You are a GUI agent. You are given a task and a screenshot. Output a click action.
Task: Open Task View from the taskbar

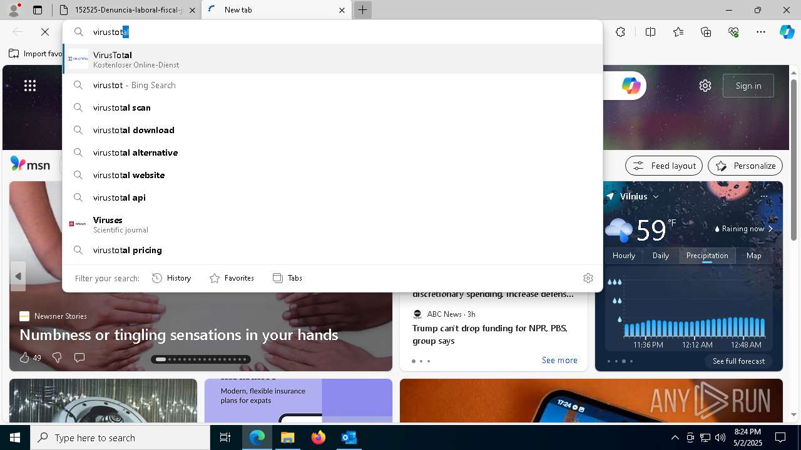click(x=225, y=437)
